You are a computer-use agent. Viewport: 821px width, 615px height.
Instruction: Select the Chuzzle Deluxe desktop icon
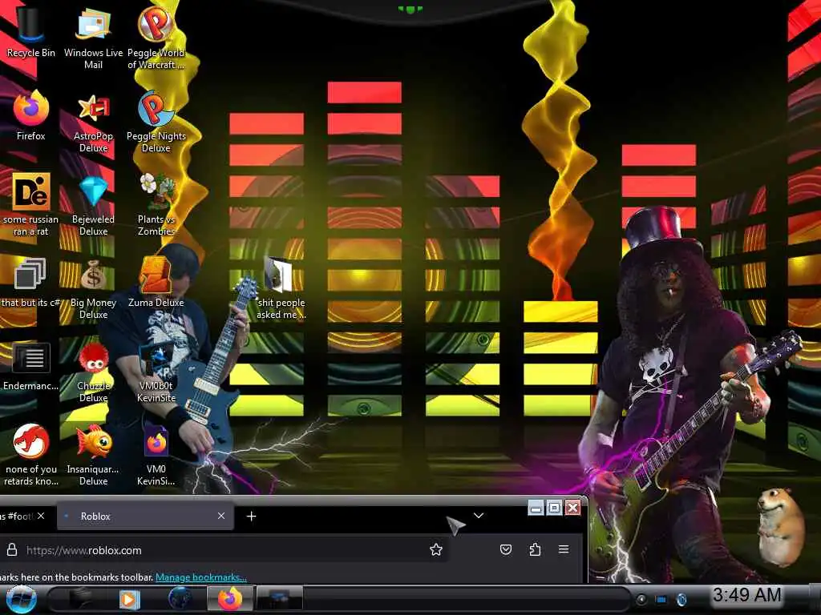(93, 372)
